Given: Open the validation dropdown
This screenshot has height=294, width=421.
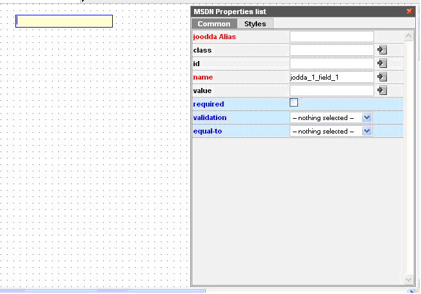Looking at the screenshot, I should point(331,117).
